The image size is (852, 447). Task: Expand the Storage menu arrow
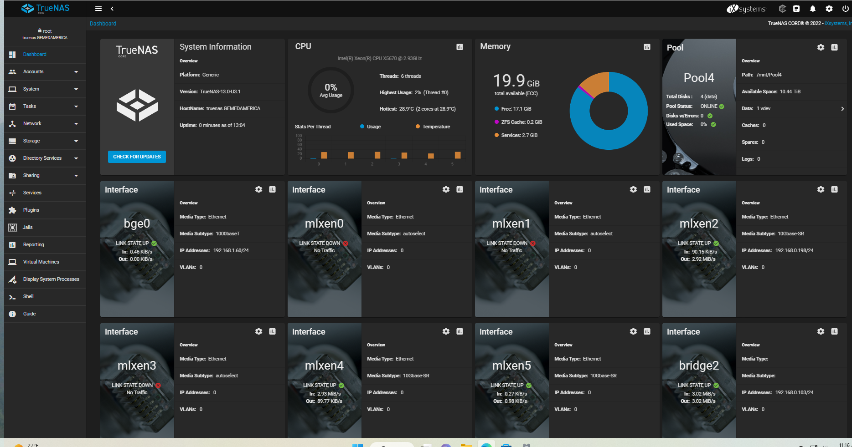(x=76, y=141)
